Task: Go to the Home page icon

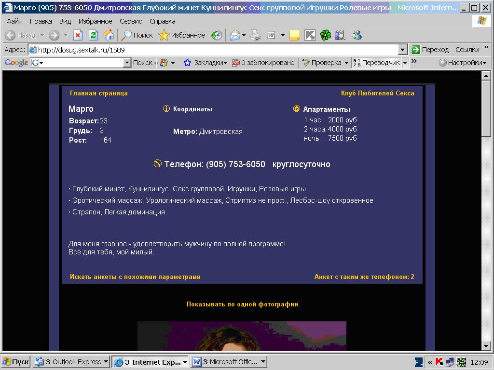Action: (109, 35)
